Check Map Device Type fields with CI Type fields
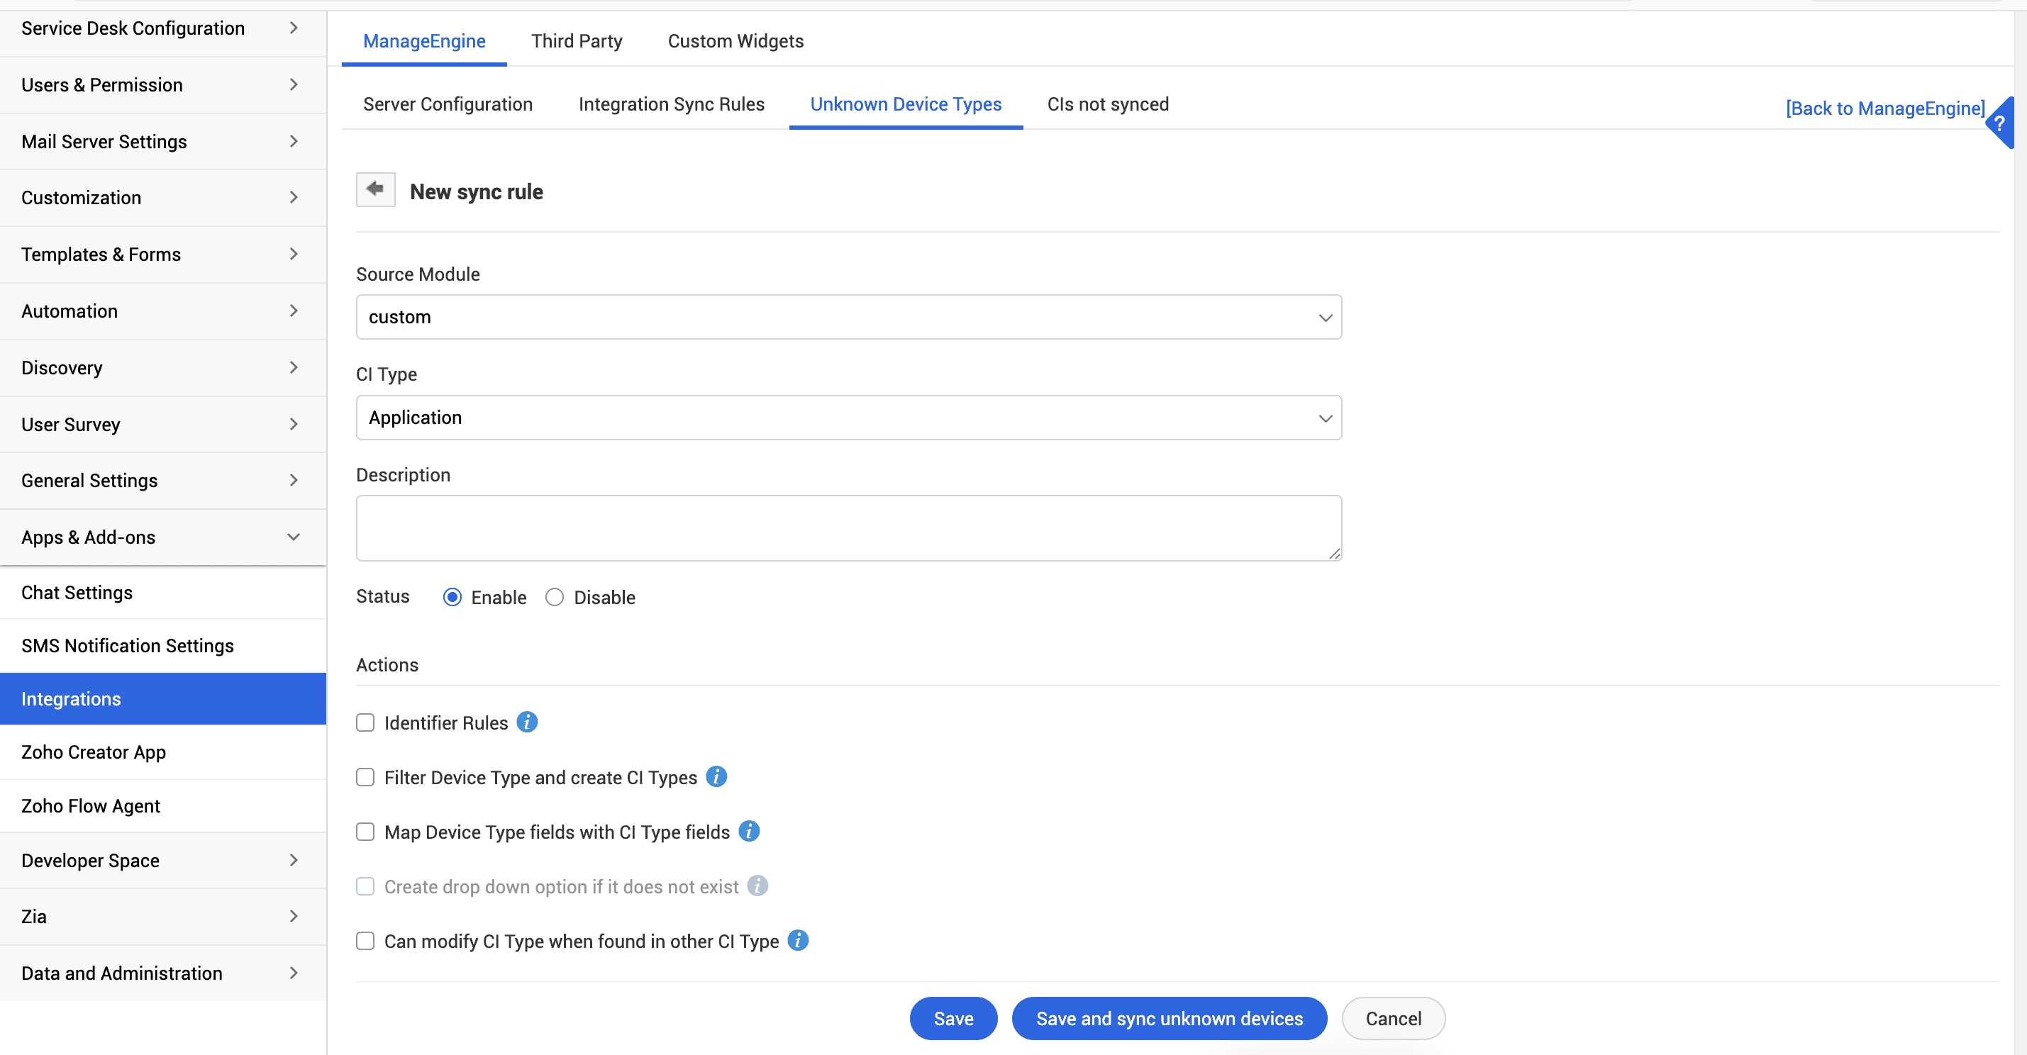The height and width of the screenshot is (1055, 2027). tap(365, 832)
